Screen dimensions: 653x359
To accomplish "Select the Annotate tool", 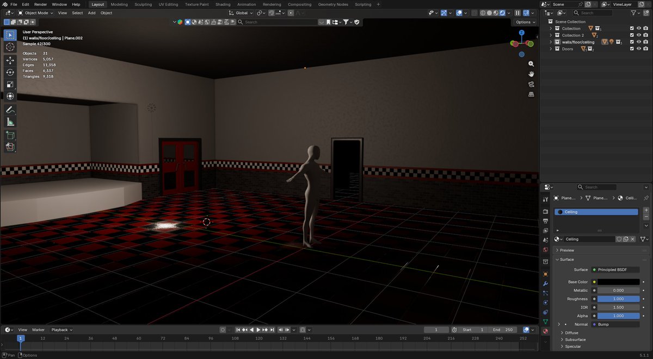I will (10, 110).
